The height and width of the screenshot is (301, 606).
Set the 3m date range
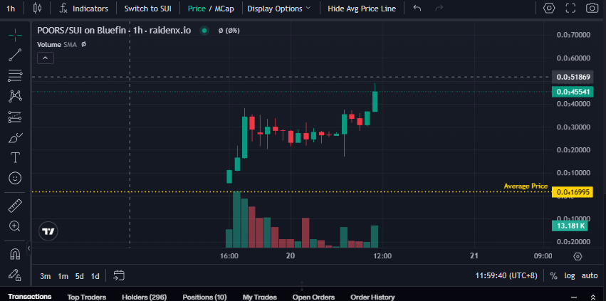[x=45, y=276]
